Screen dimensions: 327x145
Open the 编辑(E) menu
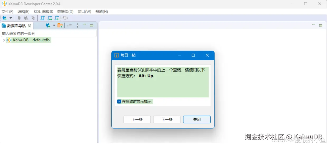click(23, 12)
